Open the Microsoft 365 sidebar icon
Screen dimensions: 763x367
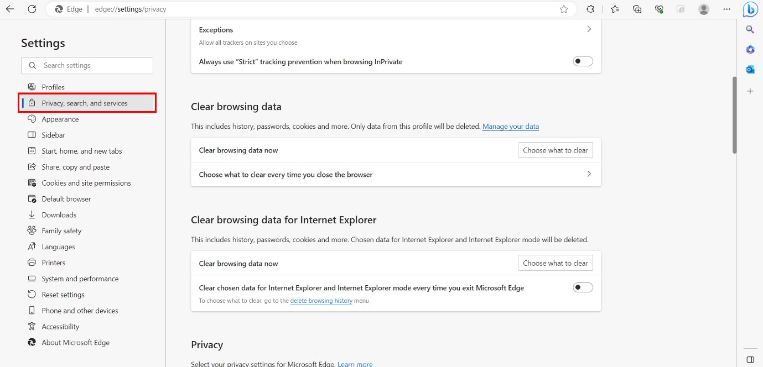pos(750,49)
